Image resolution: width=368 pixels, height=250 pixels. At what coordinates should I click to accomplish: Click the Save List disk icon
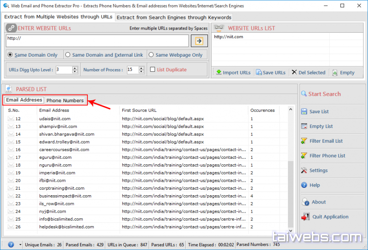[304, 111]
